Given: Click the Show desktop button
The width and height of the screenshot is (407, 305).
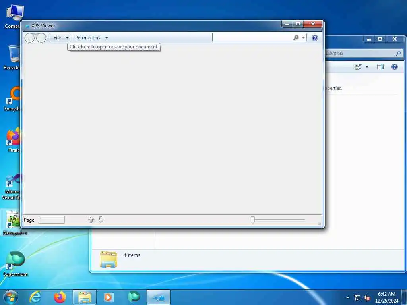Looking at the screenshot, I should point(404,297).
